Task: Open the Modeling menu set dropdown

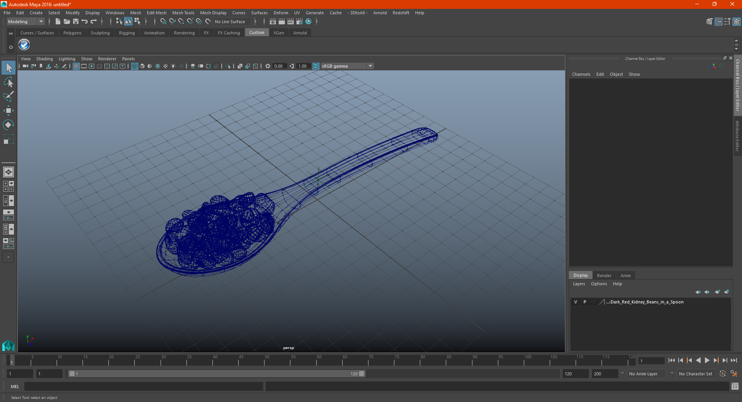Action: coord(26,22)
